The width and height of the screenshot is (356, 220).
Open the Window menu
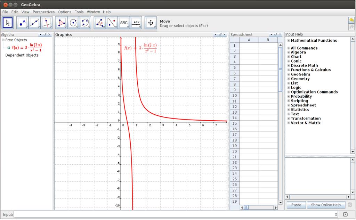93,12
